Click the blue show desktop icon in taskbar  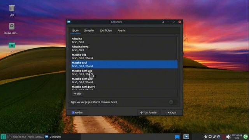point(177,137)
